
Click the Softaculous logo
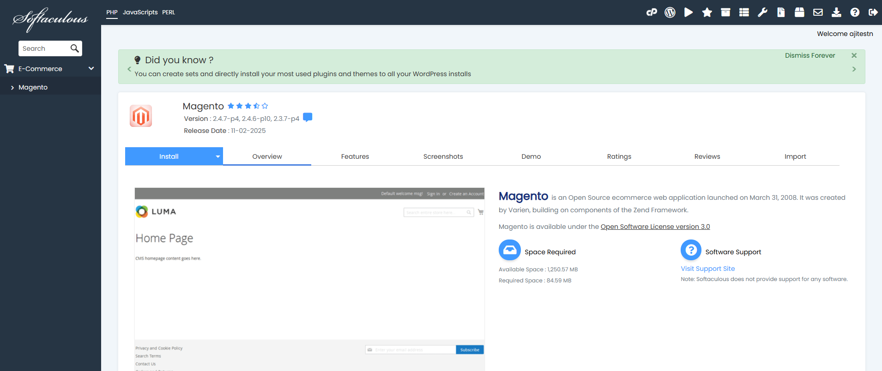pyautogui.click(x=50, y=19)
